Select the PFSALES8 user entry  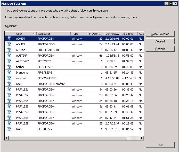point(22,118)
